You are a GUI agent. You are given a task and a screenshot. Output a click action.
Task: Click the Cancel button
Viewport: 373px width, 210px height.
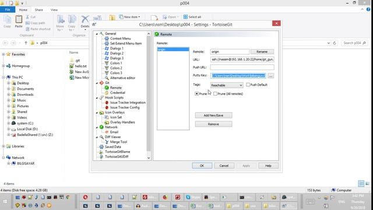(x=224, y=166)
